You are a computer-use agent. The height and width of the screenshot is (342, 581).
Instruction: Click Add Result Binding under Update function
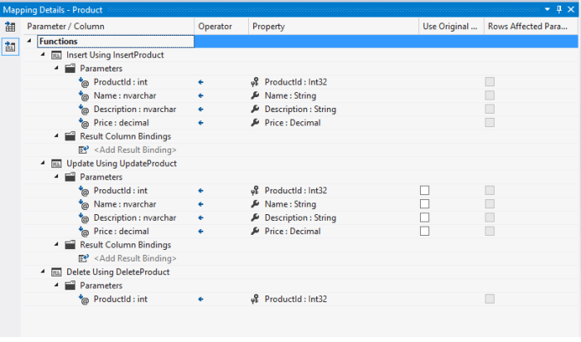click(x=134, y=259)
